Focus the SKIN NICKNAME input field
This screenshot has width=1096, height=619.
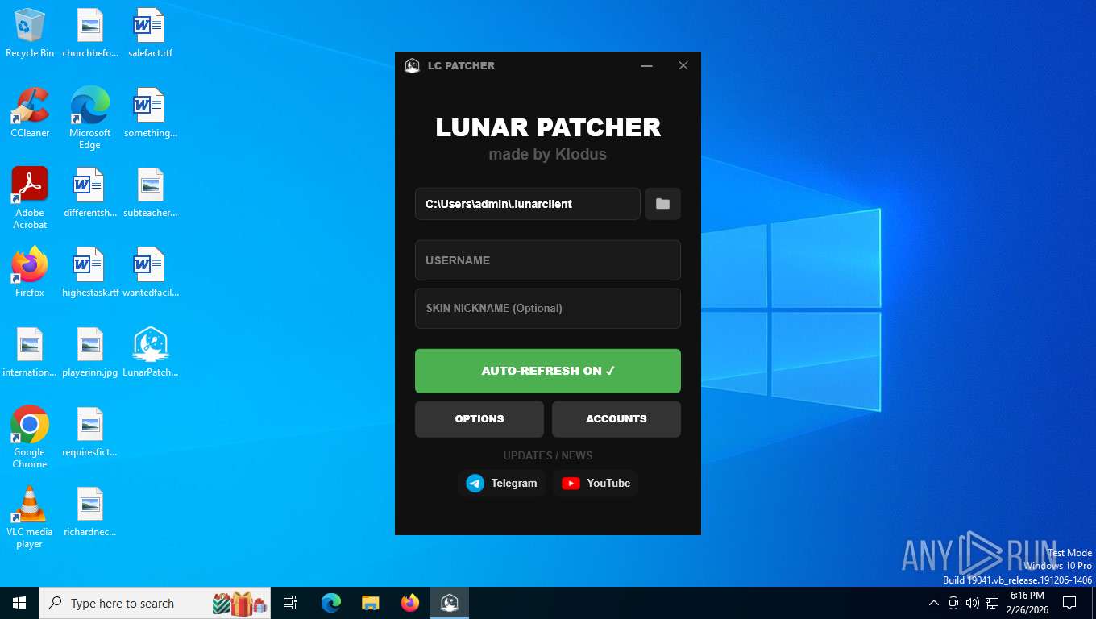tap(548, 308)
